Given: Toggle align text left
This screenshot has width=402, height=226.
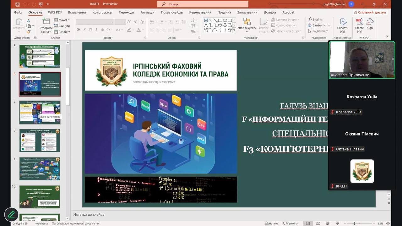Looking at the screenshot, I should [152, 30].
